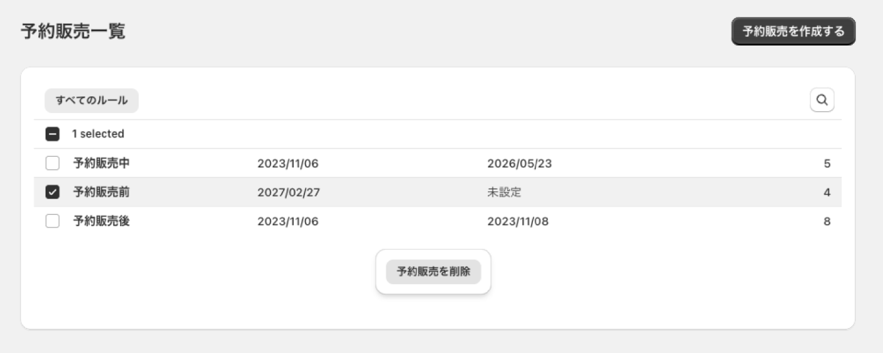Toggle the 1 selected header checkbox

pyautogui.click(x=53, y=134)
